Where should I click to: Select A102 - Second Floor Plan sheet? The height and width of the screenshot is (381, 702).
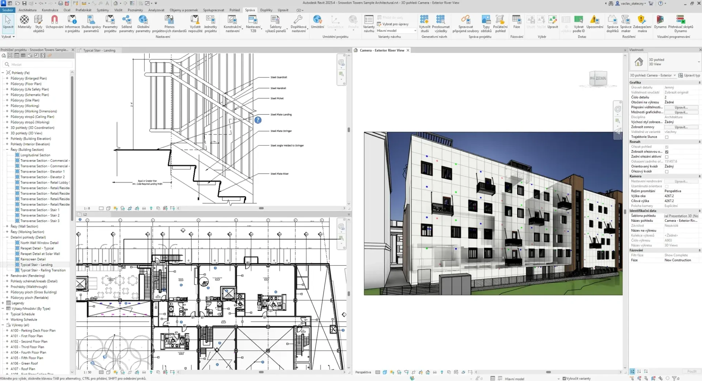(29, 341)
